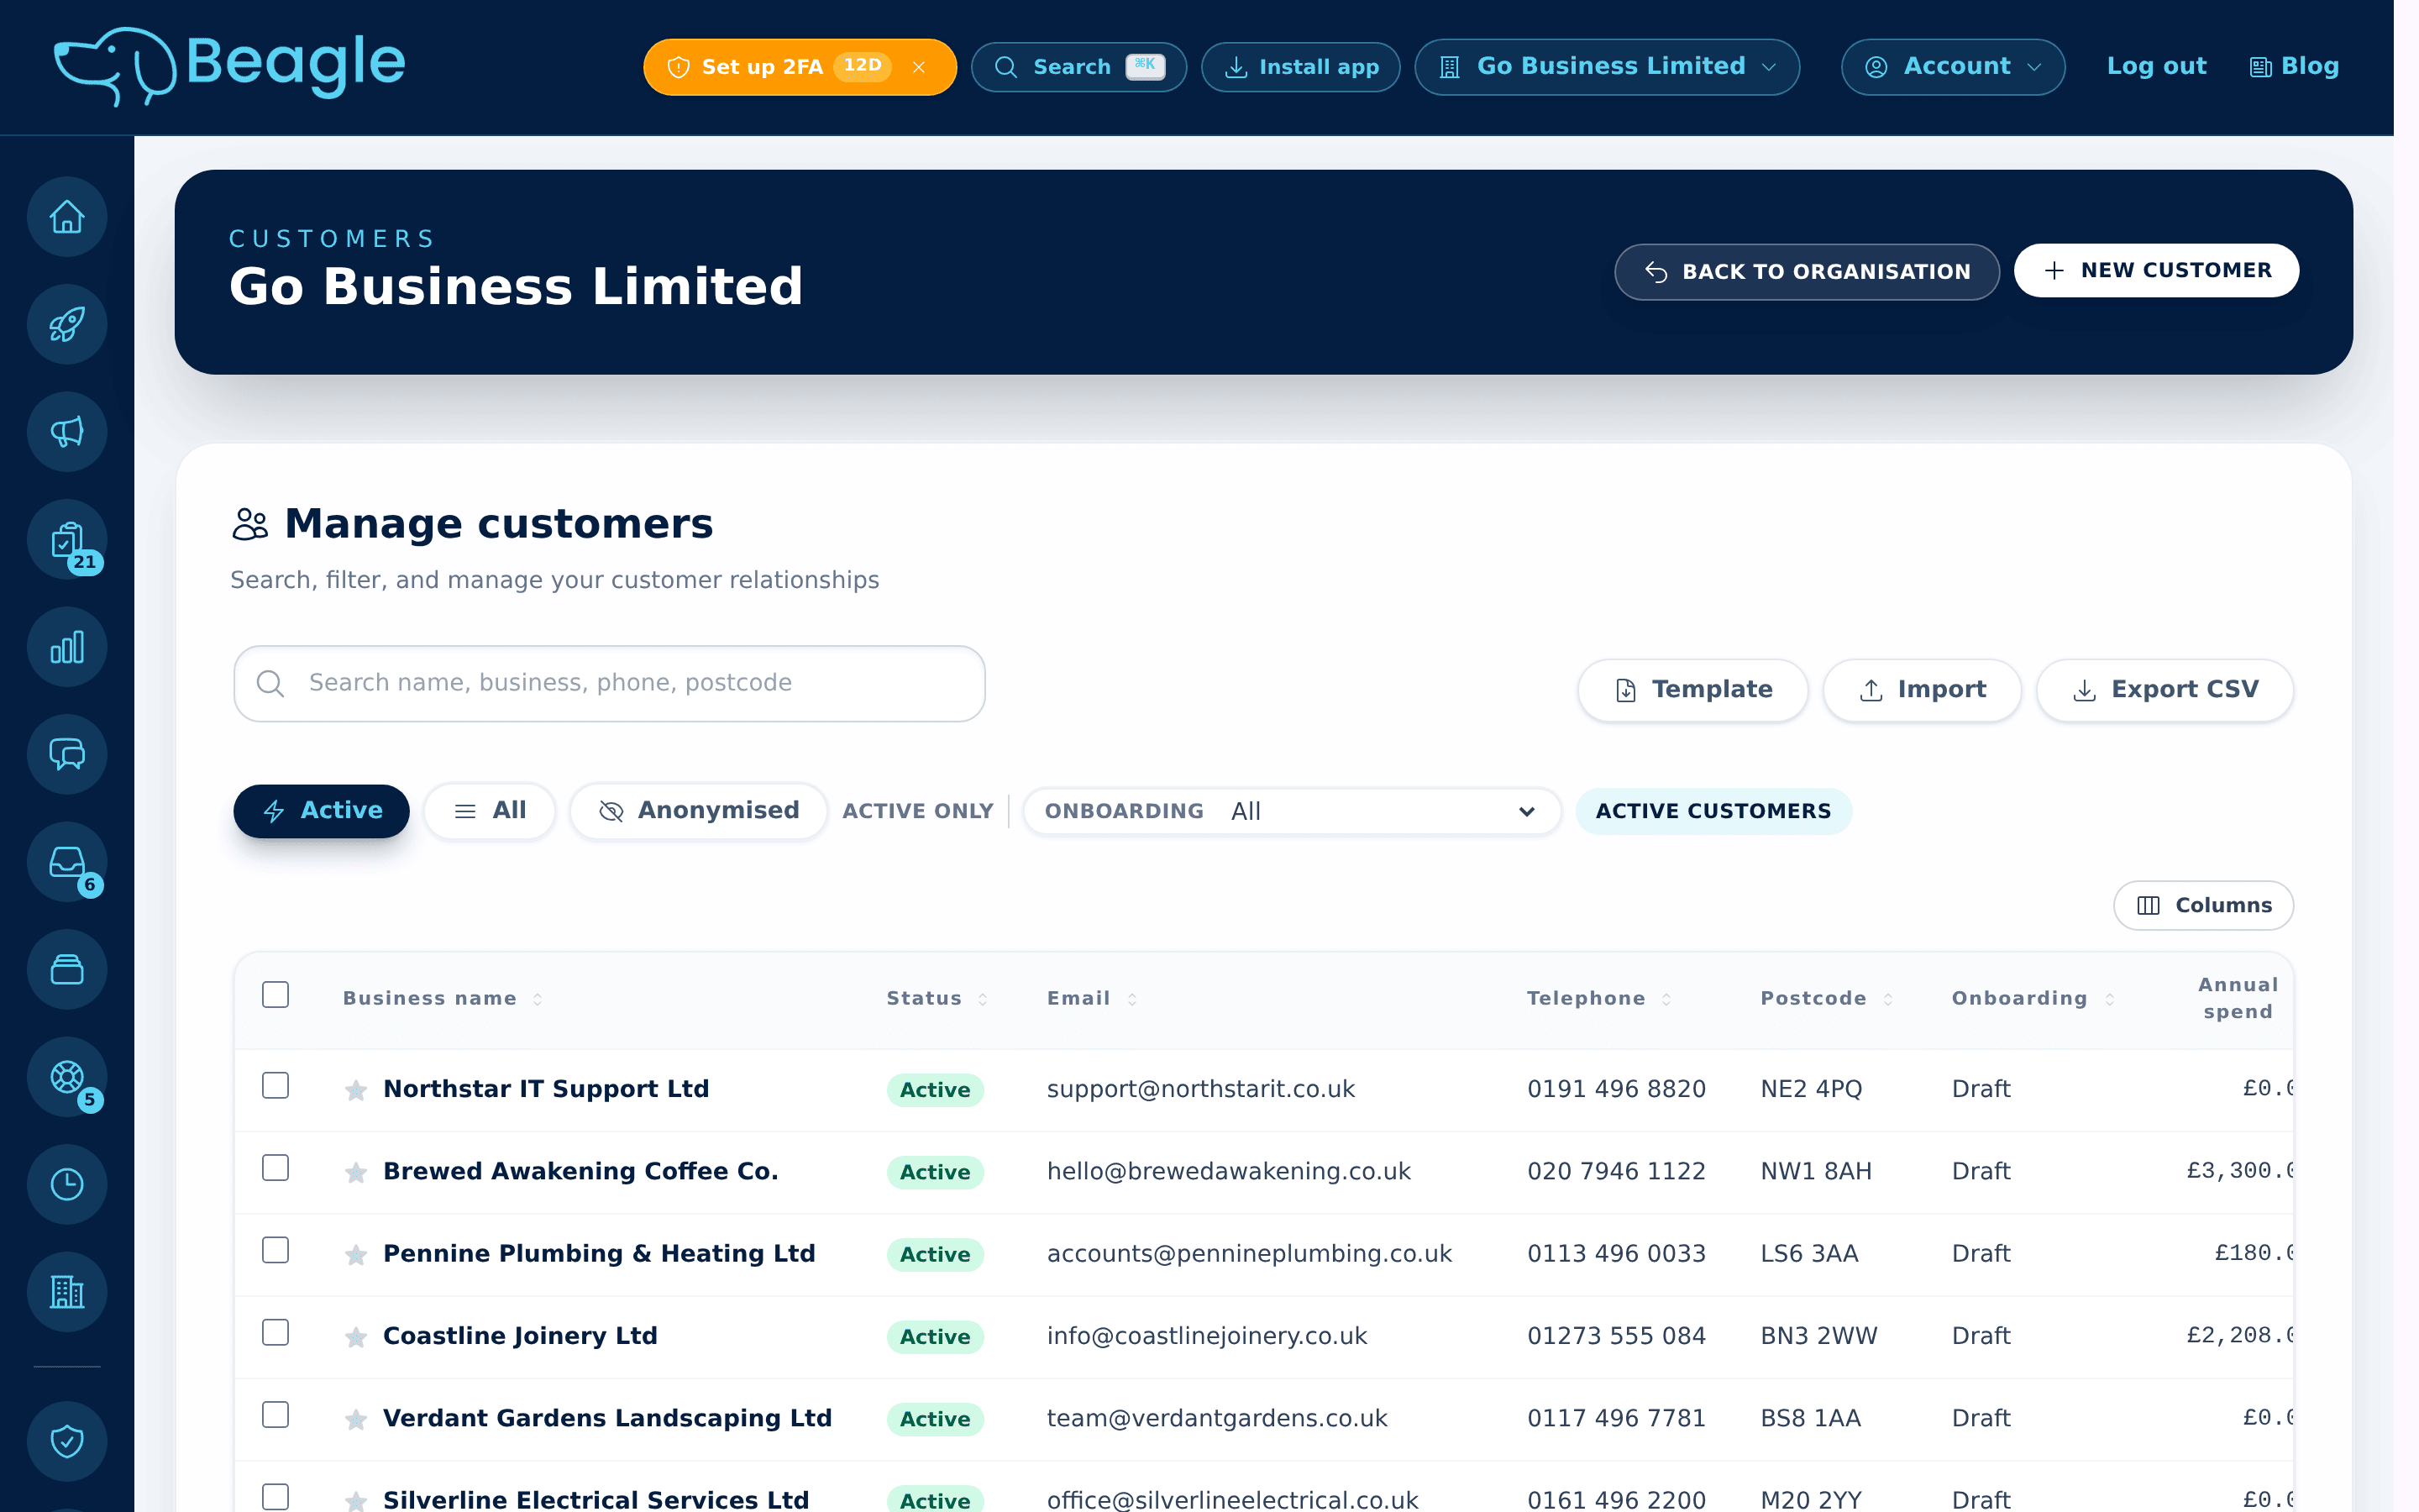Viewport: 2419px width, 1512px height.
Task: Select the Silverline Electrical Services checkbox
Action: pos(275,1497)
